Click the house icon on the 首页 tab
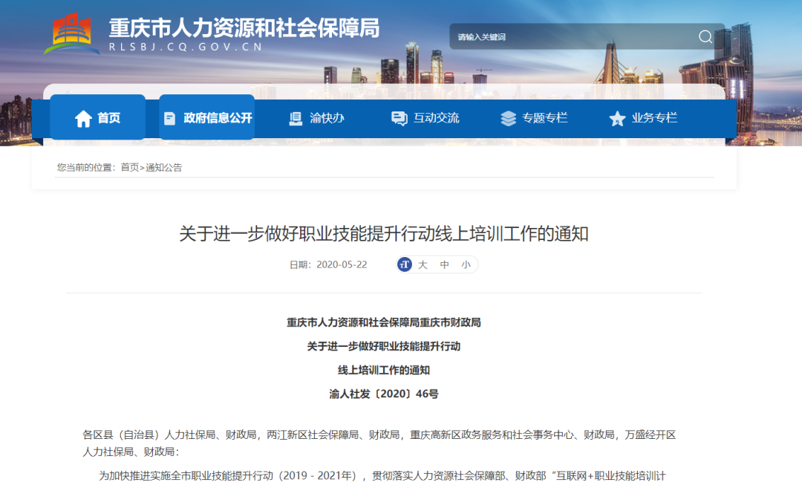This screenshot has width=802, height=485. click(x=84, y=117)
